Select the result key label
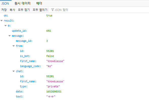Viewport: 149px width, 100px height. click(x=9, y=21)
